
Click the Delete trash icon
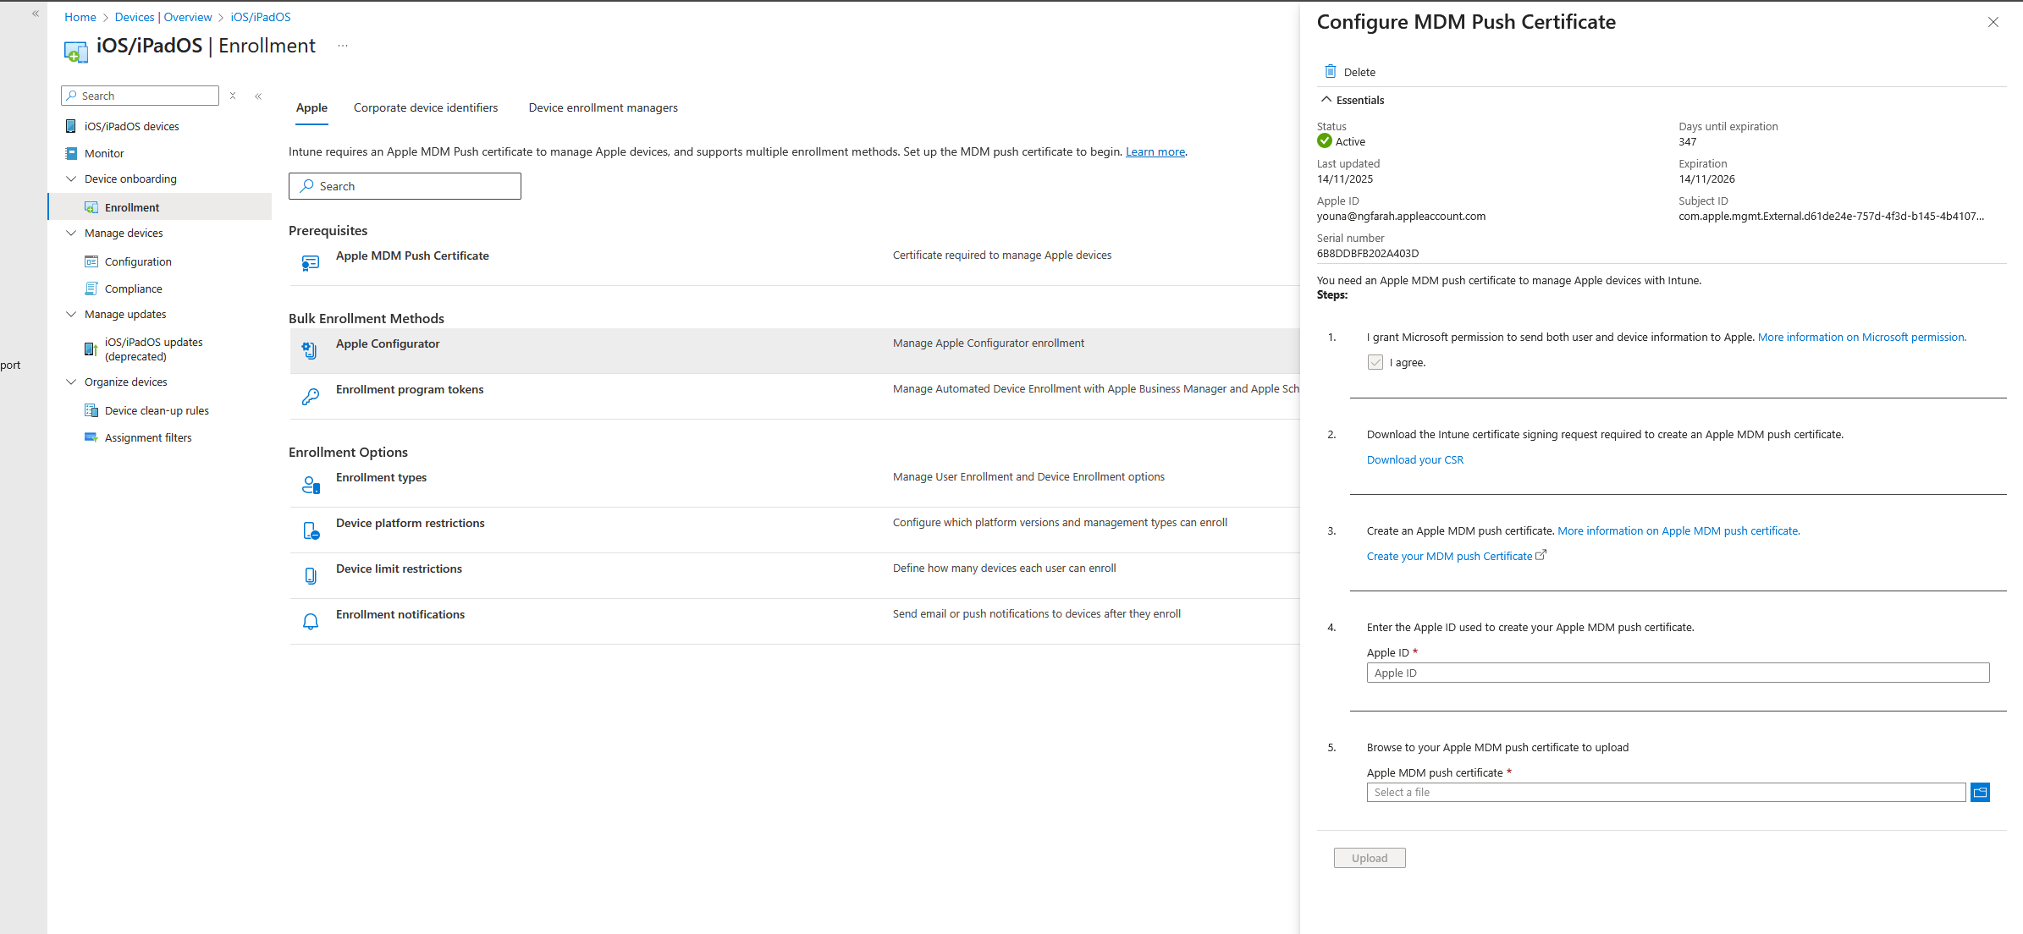(x=1331, y=71)
